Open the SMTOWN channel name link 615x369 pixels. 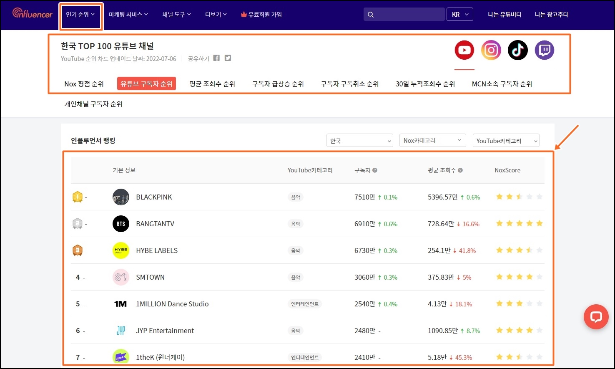coord(150,277)
